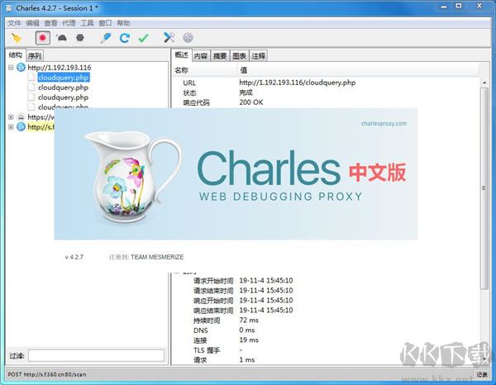Viewport: 496px width, 385px height.
Task: Click the status bar text POST http://s.f360.cn:80/scan
Action: (47, 374)
